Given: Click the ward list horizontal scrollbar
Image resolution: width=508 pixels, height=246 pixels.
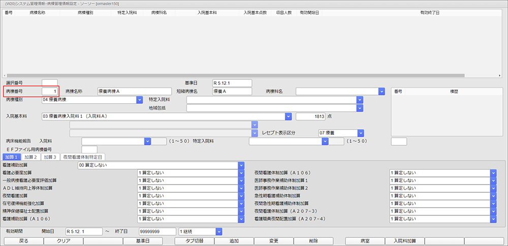Looking at the screenshot, I should pyautogui.click(x=234, y=75).
